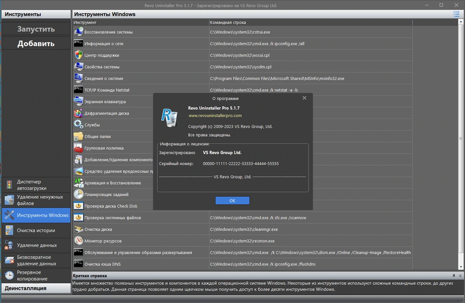Open the Деинсталляция section
Screen dimensions: 465x303
36,288
